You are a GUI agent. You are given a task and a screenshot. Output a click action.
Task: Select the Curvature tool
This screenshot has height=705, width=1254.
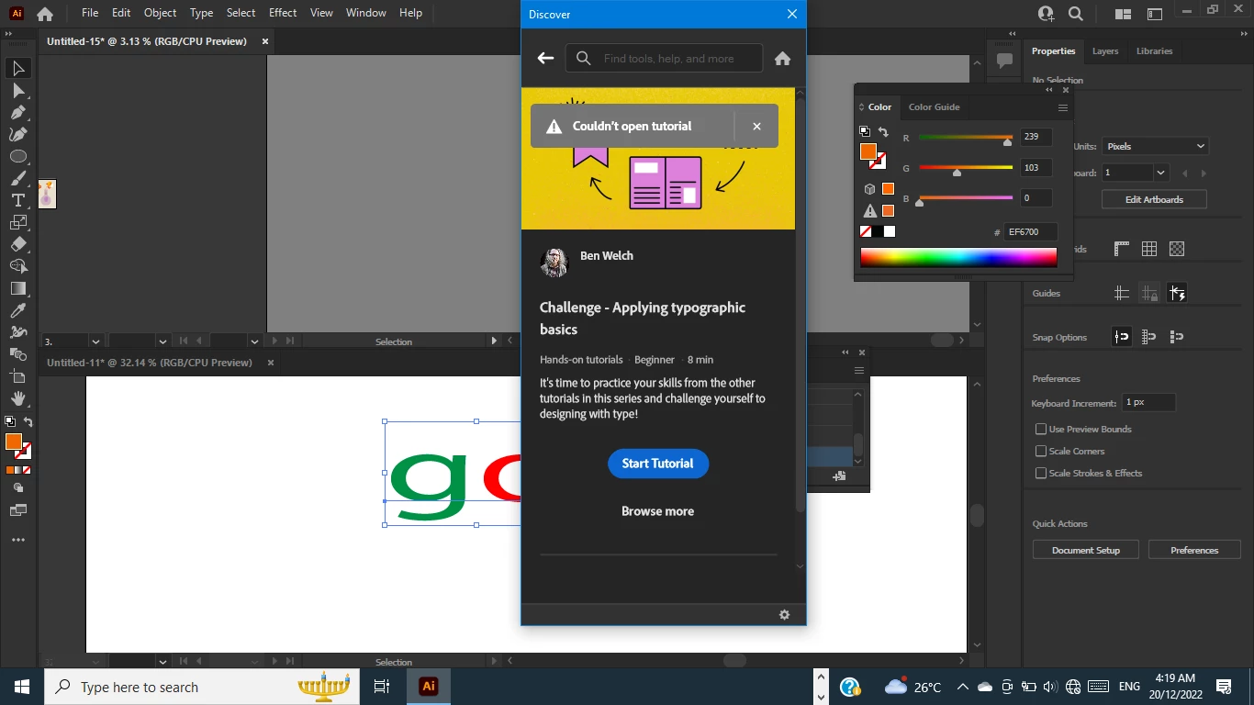[18, 135]
